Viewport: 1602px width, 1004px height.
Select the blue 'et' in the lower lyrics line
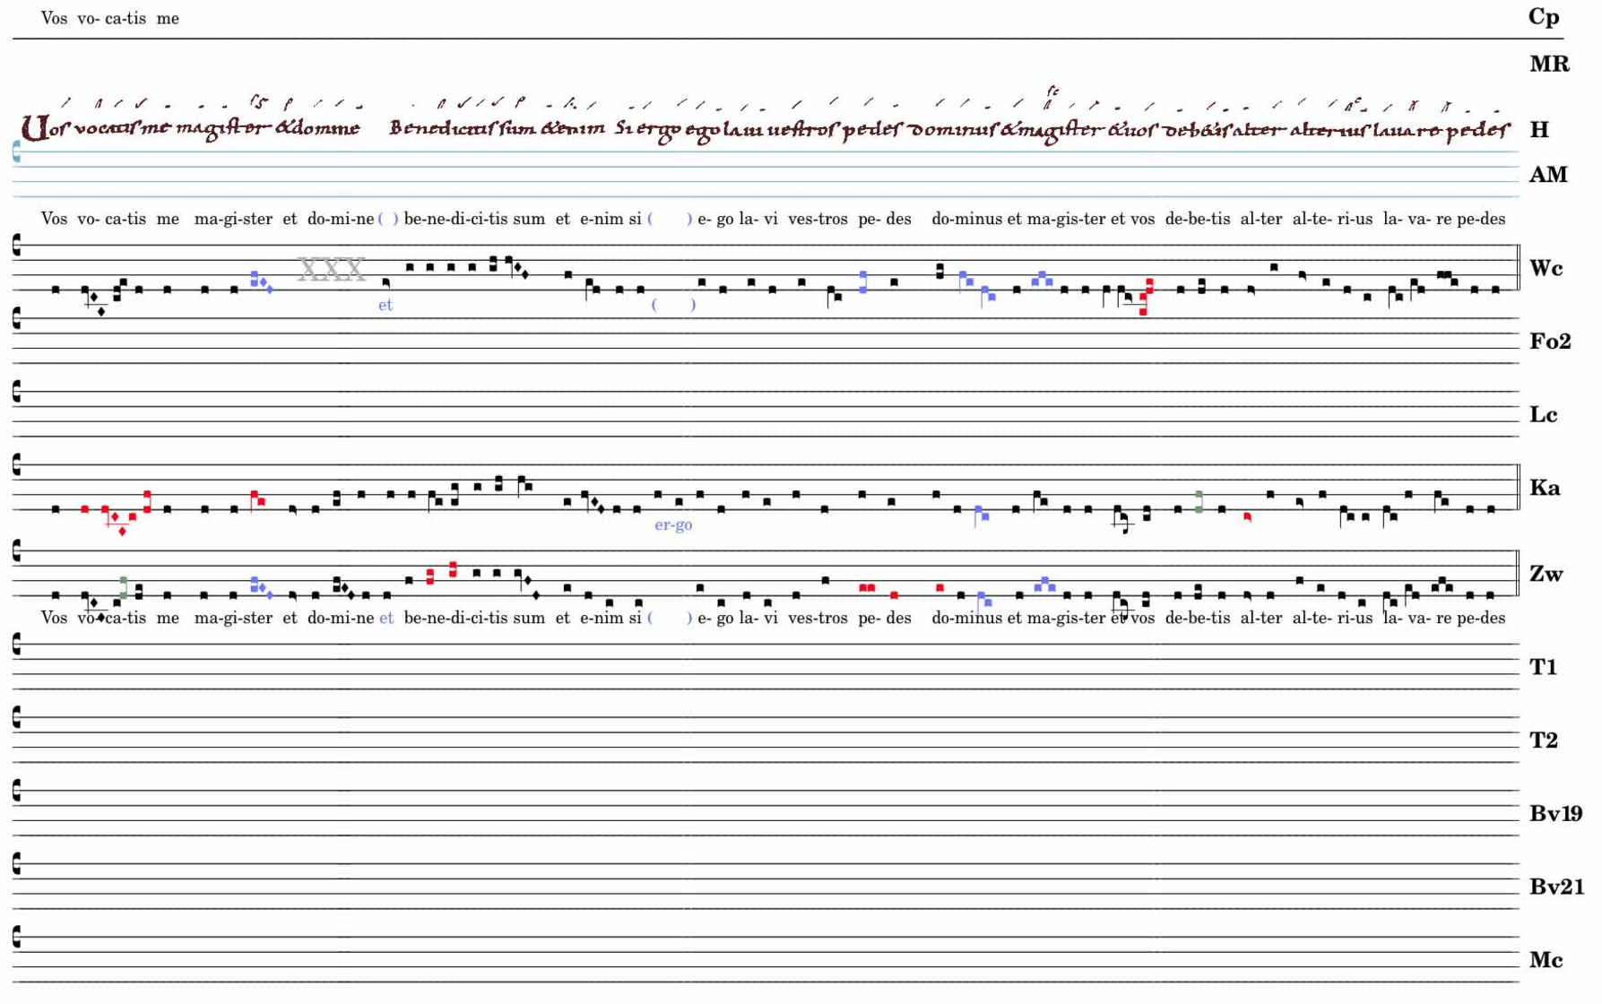(x=386, y=619)
